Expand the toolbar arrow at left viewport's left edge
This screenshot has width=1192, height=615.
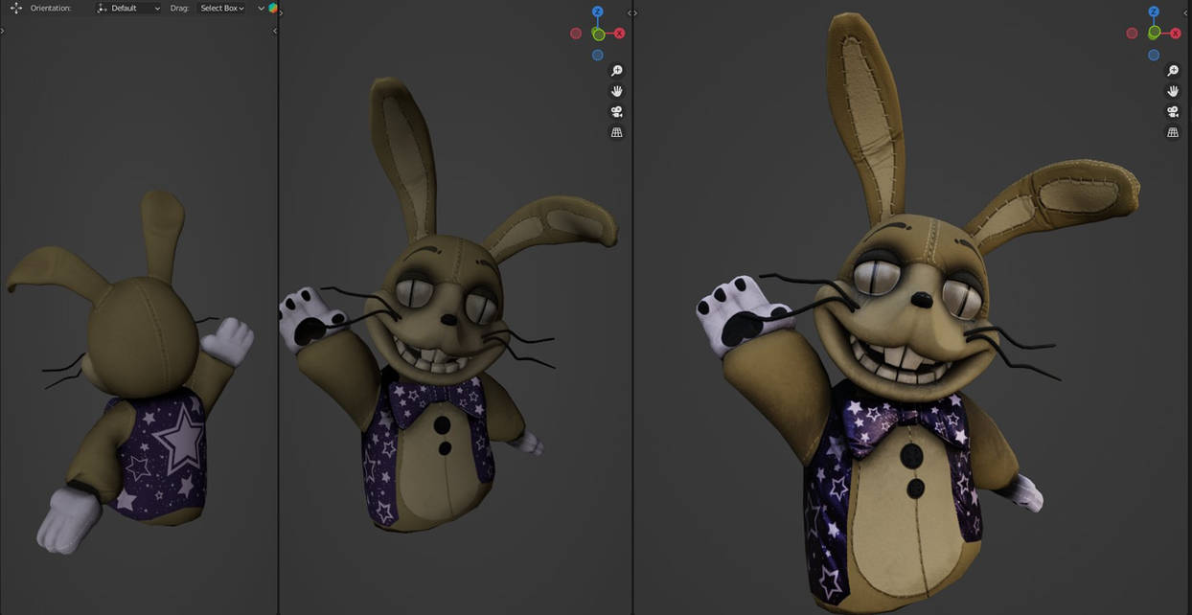coord(3,31)
